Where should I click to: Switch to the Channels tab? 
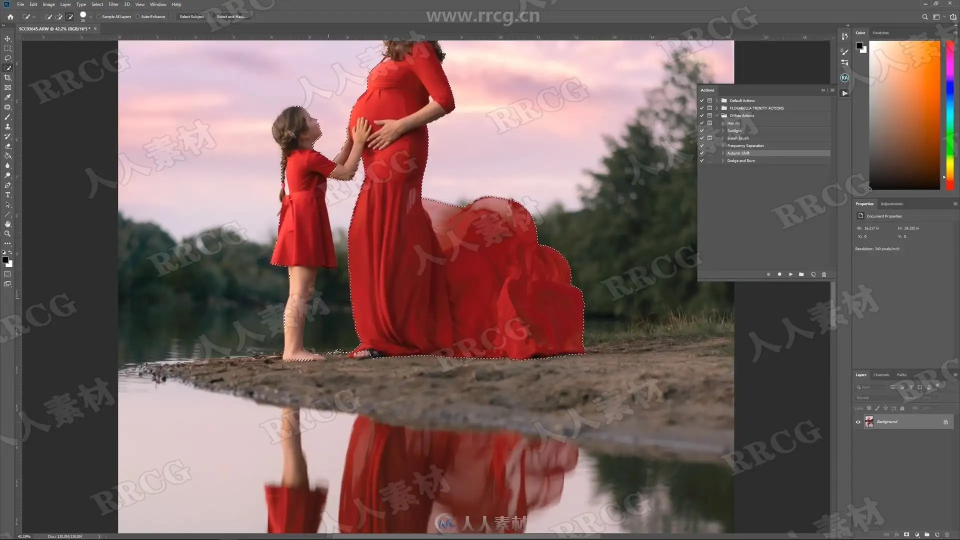[881, 375]
